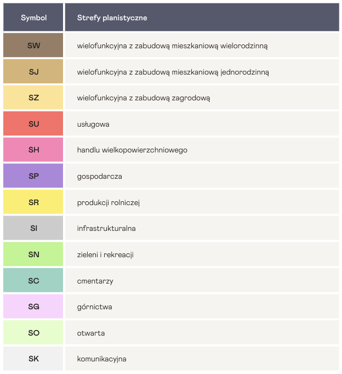Click the light gray SK swatch
Screen dimensions: 342x374
[x=33, y=359]
